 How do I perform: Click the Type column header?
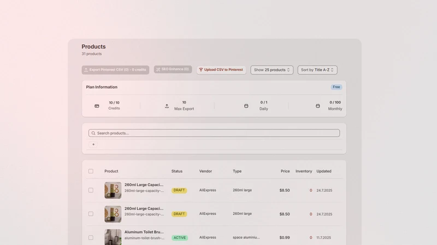coord(237,171)
